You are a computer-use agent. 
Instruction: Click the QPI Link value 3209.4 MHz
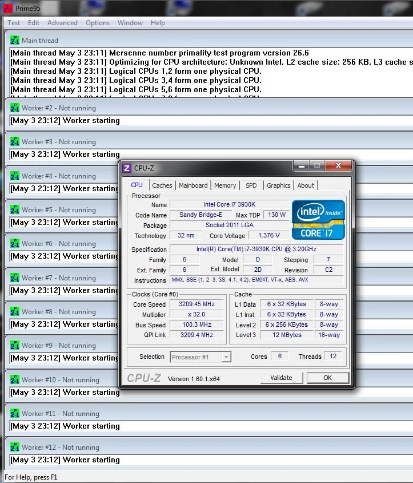coord(197,335)
